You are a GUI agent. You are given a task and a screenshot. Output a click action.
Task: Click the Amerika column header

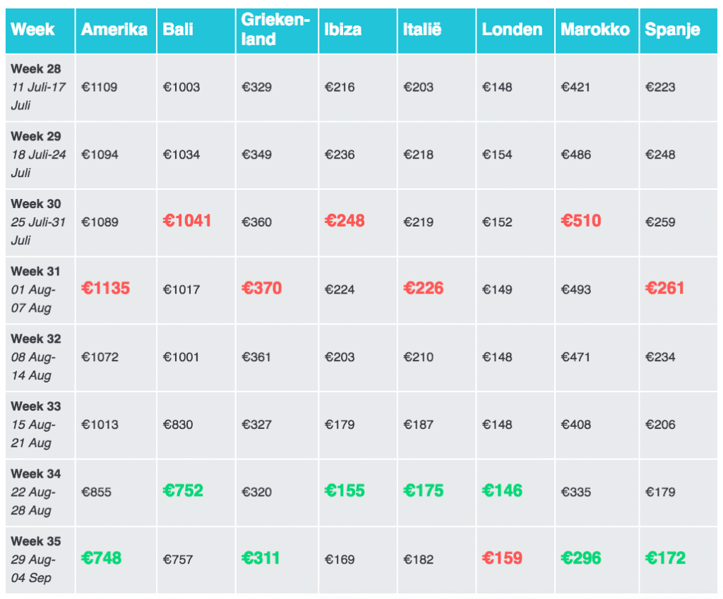[x=114, y=30]
